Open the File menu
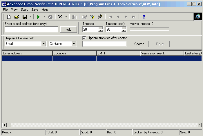This screenshot has width=203, height=136. click(x=5, y=10)
